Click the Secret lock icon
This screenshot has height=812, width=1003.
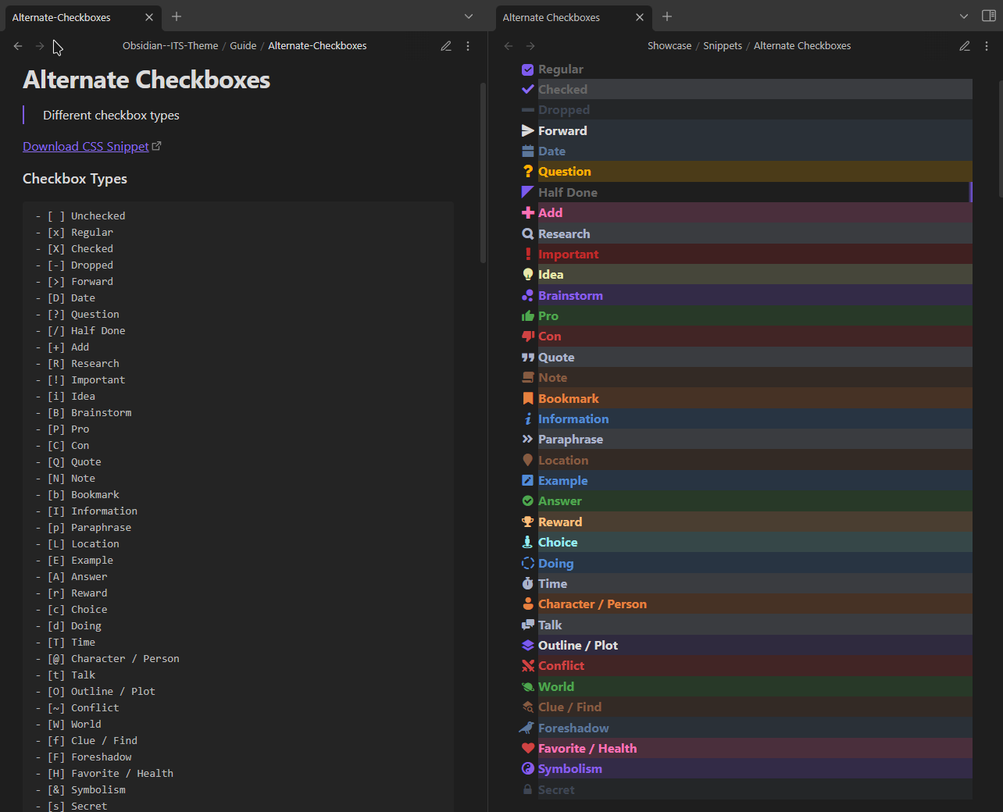point(528,790)
